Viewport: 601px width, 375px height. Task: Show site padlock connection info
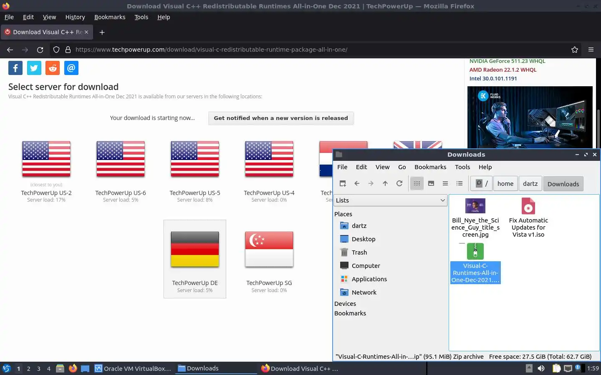tap(68, 50)
